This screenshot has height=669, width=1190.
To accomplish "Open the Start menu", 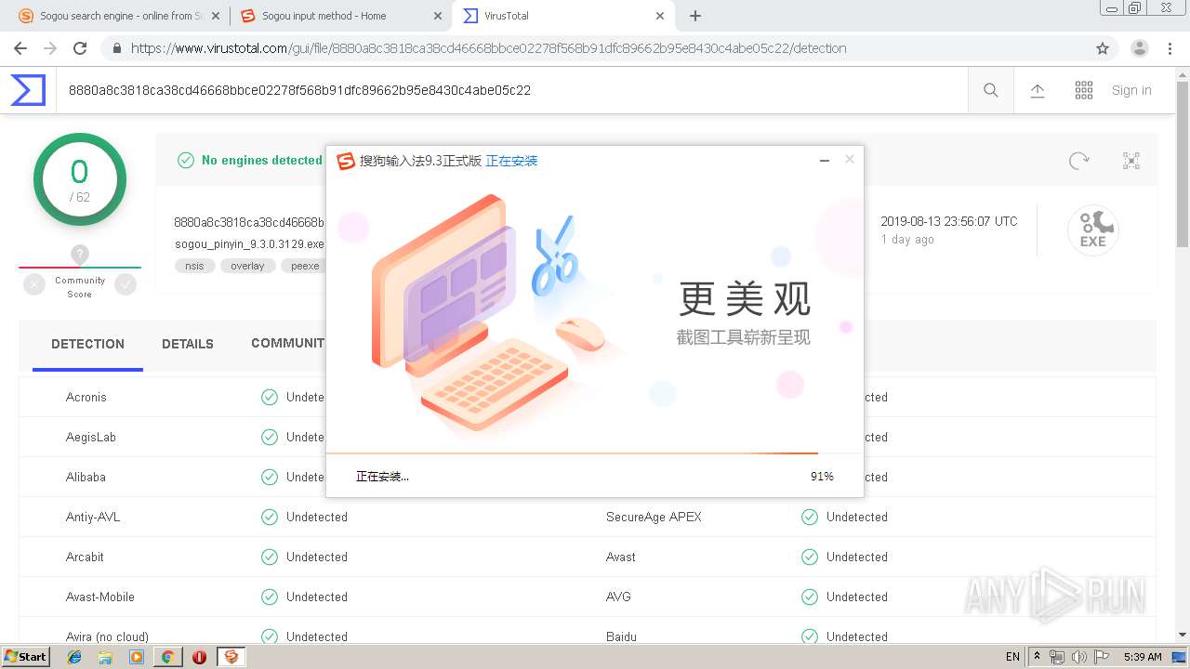I will [25, 657].
